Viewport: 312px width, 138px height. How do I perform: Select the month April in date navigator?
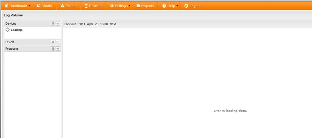90,24
